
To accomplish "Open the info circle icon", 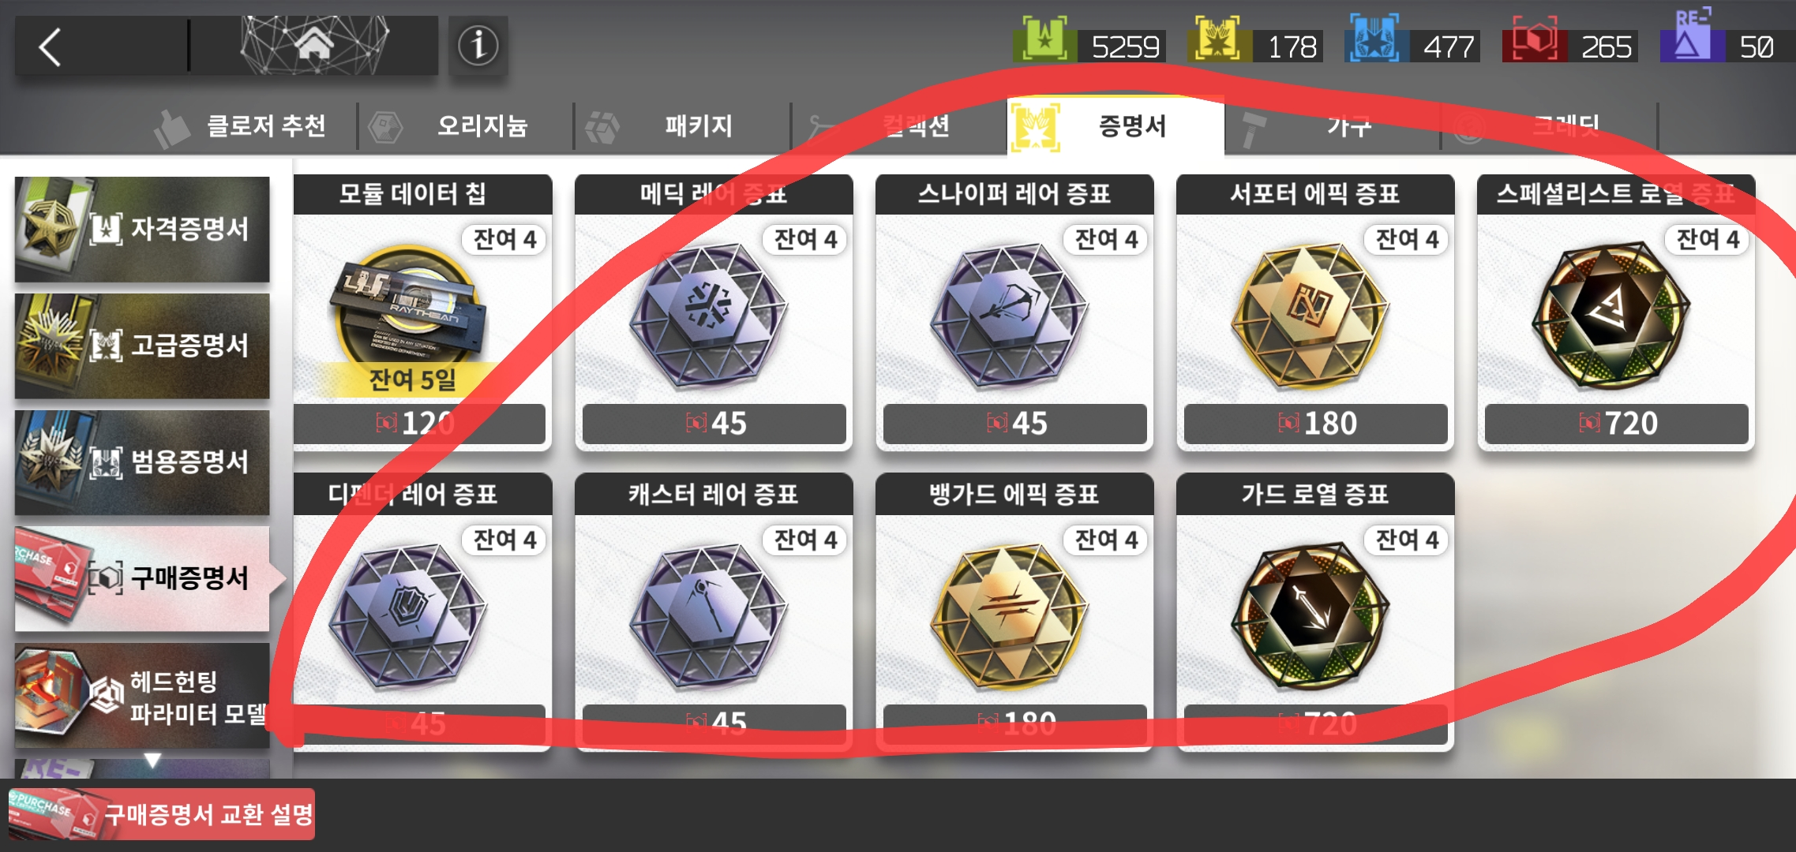I will (x=478, y=46).
